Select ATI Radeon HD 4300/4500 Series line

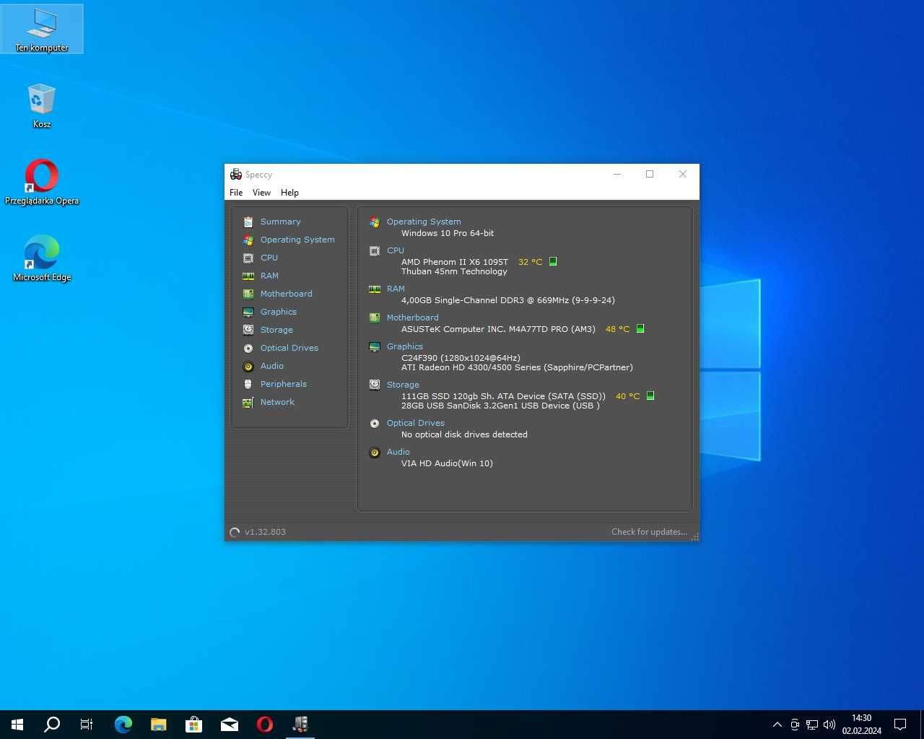coord(517,367)
